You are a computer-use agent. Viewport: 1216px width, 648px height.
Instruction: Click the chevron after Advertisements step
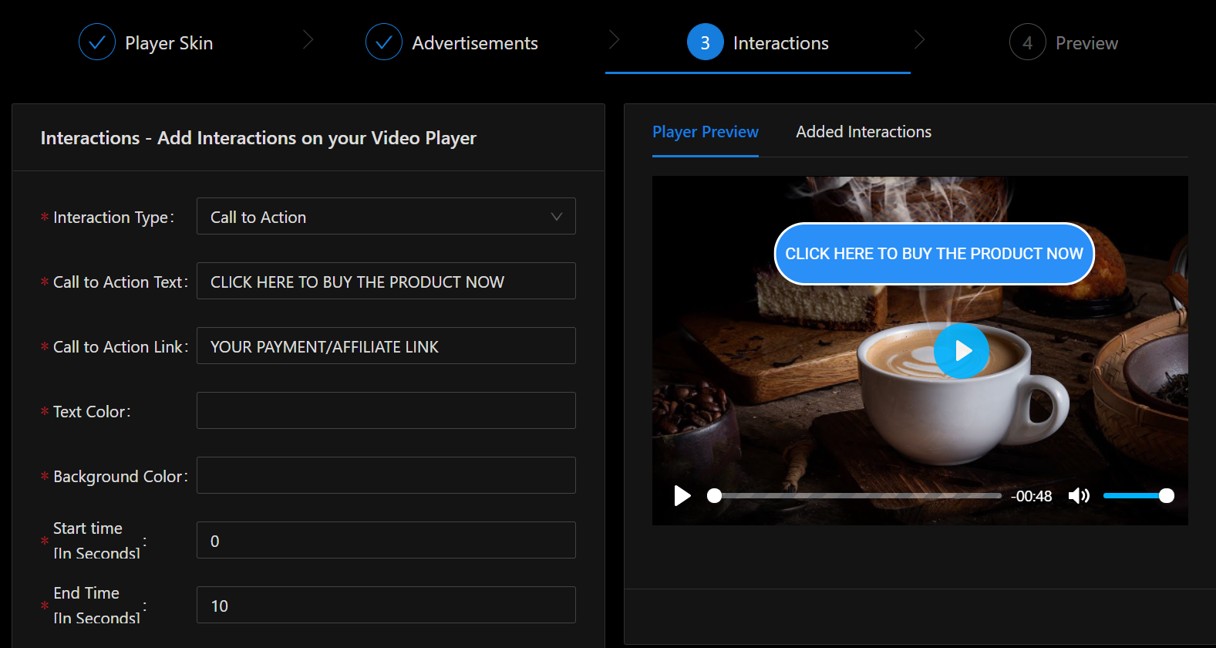(615, 39)
